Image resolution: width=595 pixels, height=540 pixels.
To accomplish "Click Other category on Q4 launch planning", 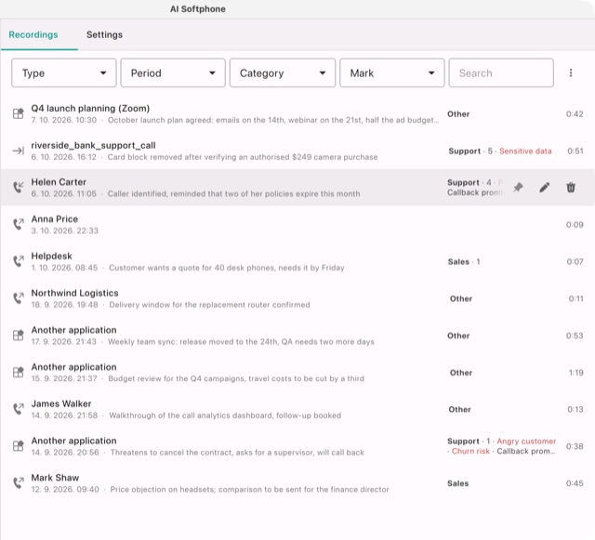I will (458, 114).
